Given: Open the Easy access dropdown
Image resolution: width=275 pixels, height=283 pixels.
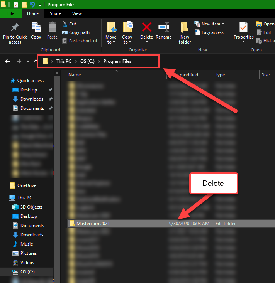Looking at the screenshot, I should [x=211, y=32].
